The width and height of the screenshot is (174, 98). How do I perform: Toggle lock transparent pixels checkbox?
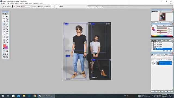click(156, 60)
